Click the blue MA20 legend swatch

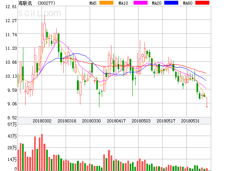[171, 3]
